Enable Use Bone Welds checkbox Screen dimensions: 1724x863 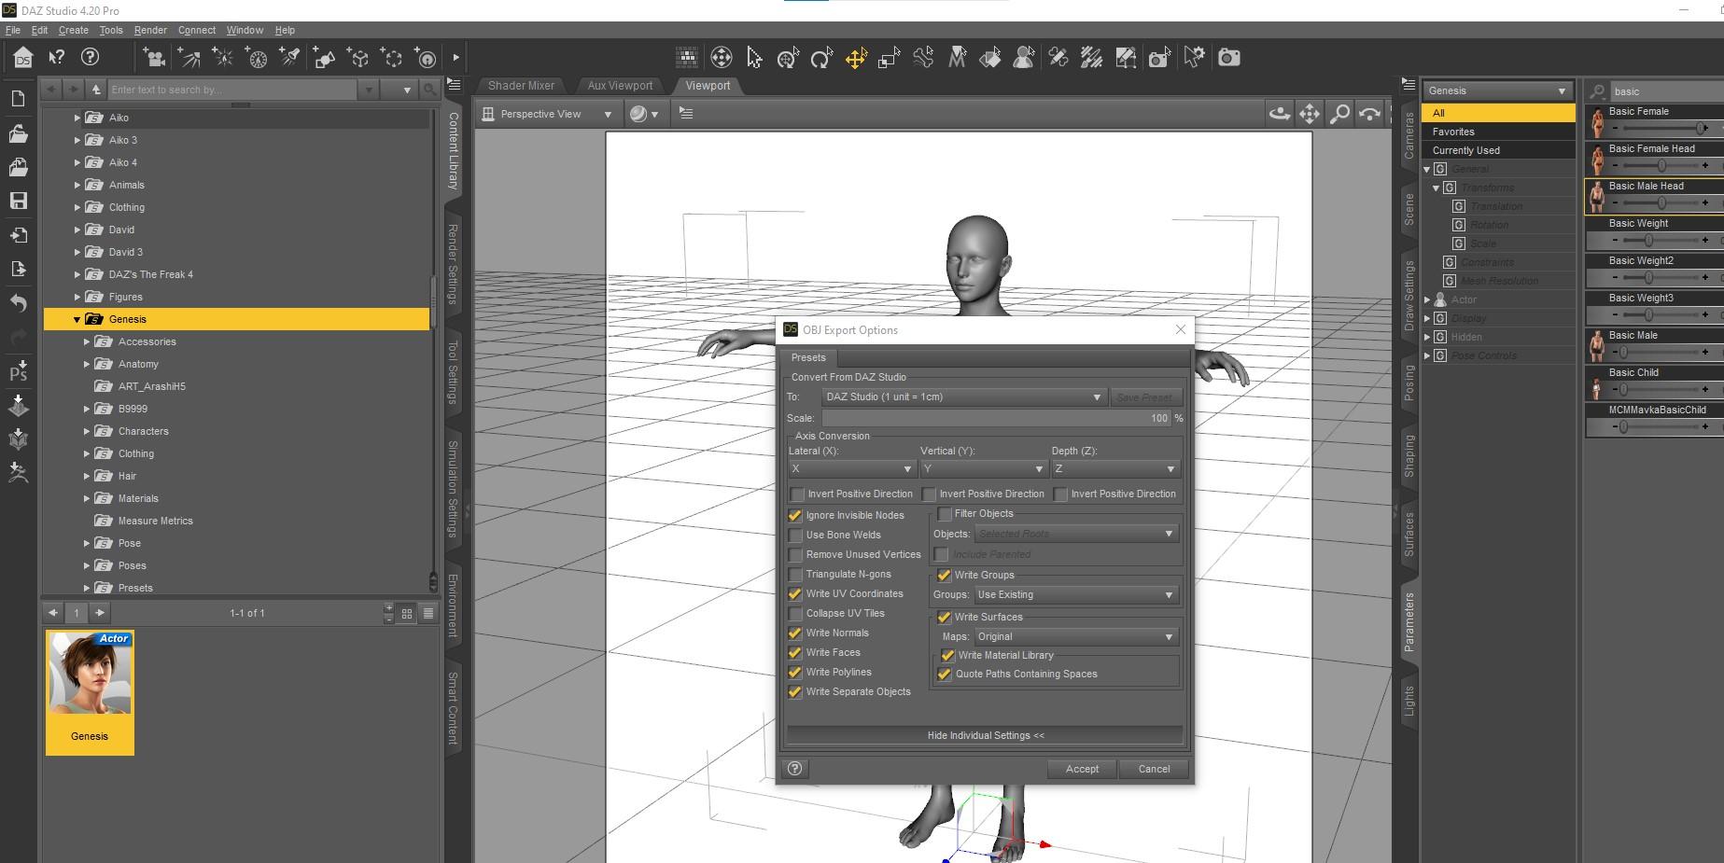[x=795, y=535]
